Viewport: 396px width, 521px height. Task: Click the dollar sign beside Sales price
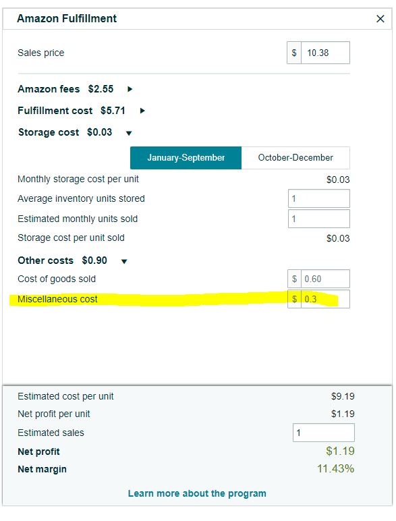[294, 53]
